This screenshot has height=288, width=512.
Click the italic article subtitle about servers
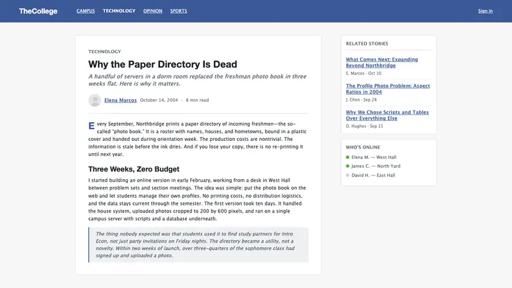pos(198,80)
